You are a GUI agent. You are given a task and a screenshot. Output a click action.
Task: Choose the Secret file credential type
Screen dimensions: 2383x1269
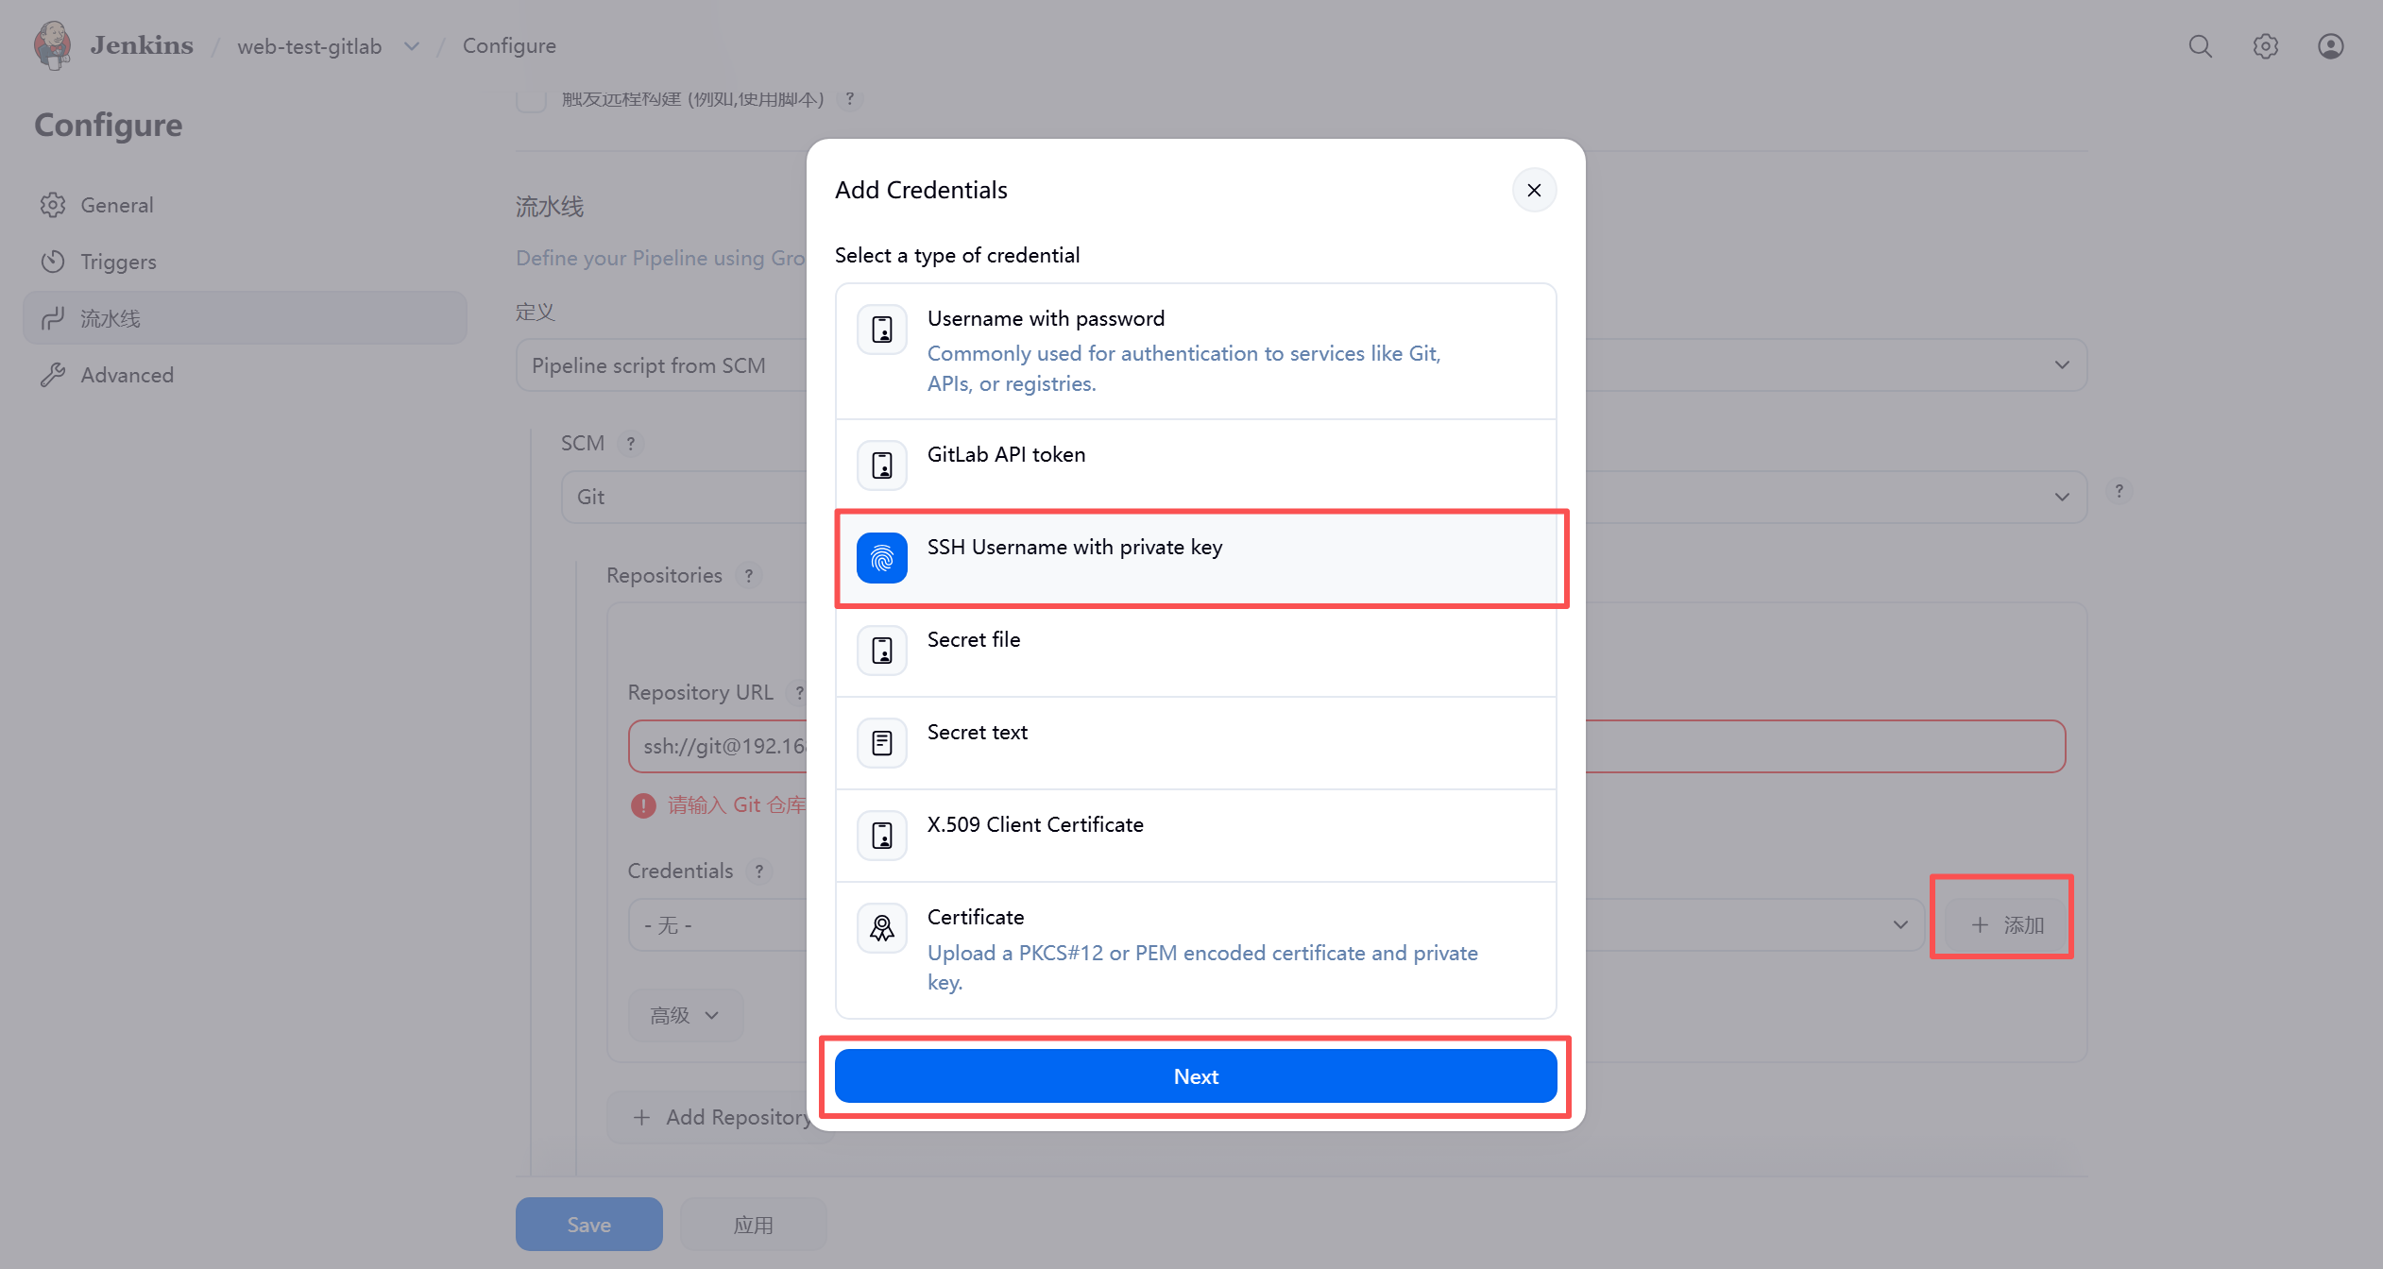click(1195, 651)
